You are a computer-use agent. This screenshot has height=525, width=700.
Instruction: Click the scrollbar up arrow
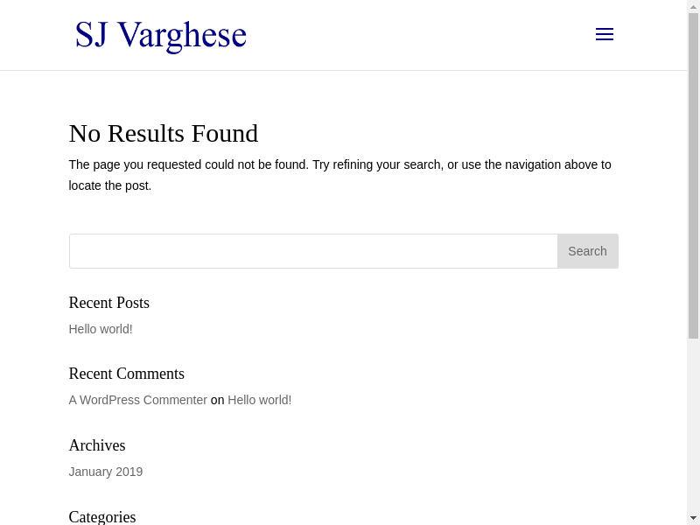(693, 6)
